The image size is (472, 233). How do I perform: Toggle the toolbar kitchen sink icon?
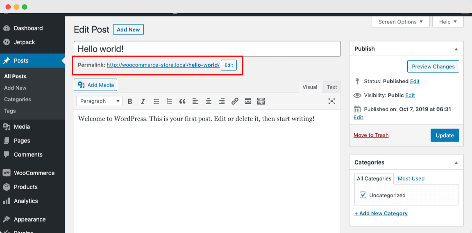(261, 101)
